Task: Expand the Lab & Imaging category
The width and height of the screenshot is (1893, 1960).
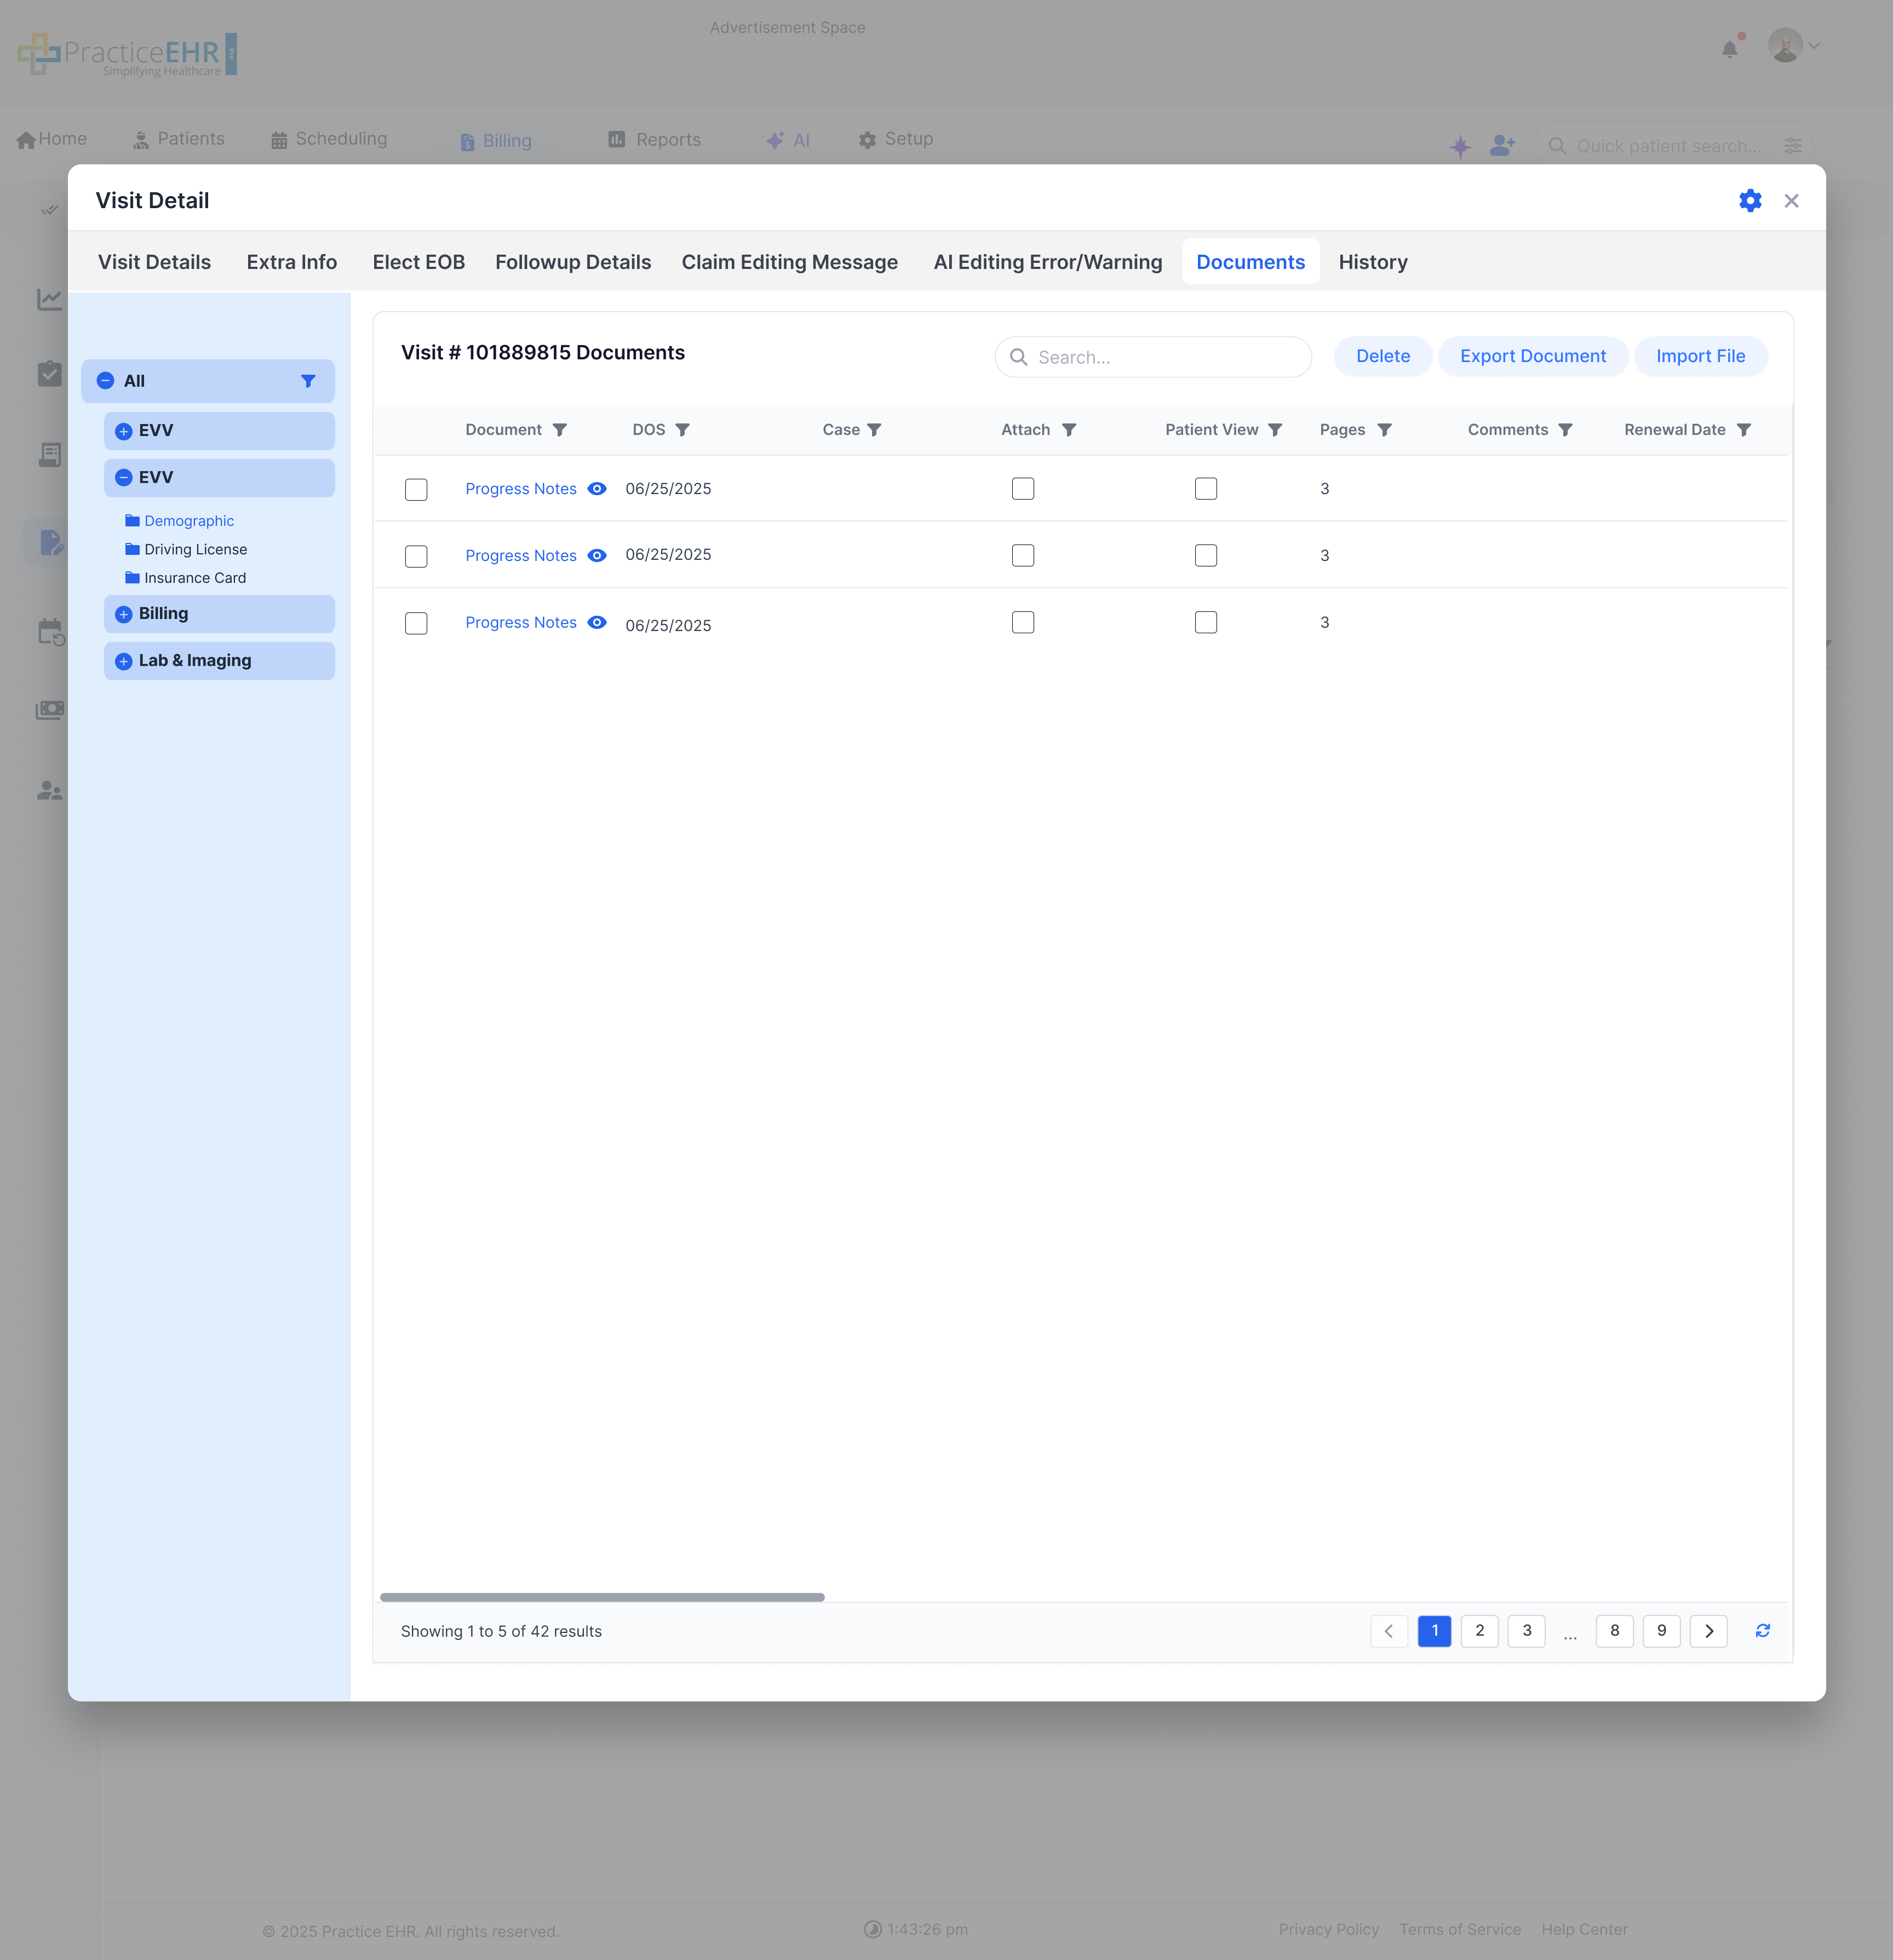Action: [123, 660]
